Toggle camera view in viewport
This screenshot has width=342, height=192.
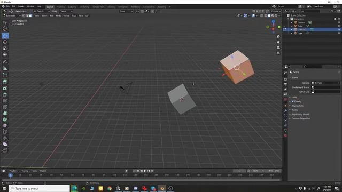[x=278, y=47]
